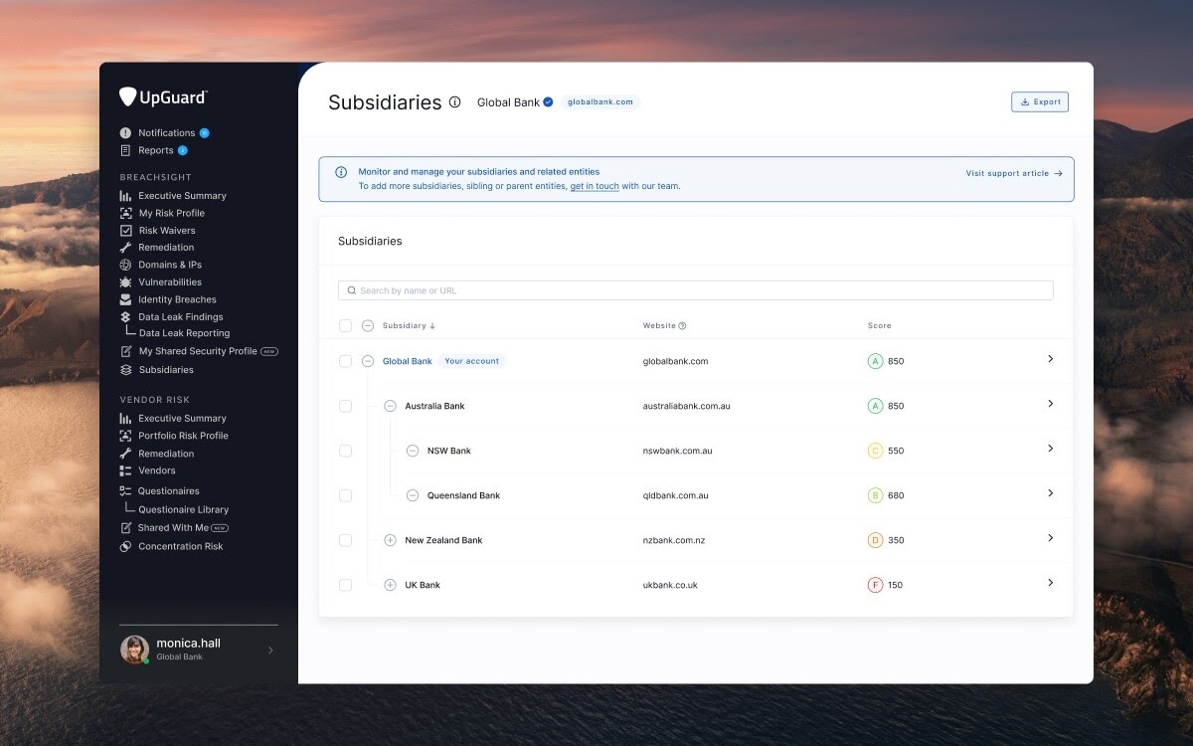Click the Website column help icon
The width and height of the screenshot is (1193, 746).
[682, 326]
